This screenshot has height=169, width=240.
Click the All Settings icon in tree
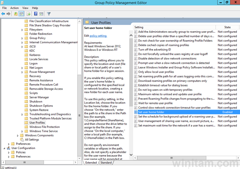point(22,140)
